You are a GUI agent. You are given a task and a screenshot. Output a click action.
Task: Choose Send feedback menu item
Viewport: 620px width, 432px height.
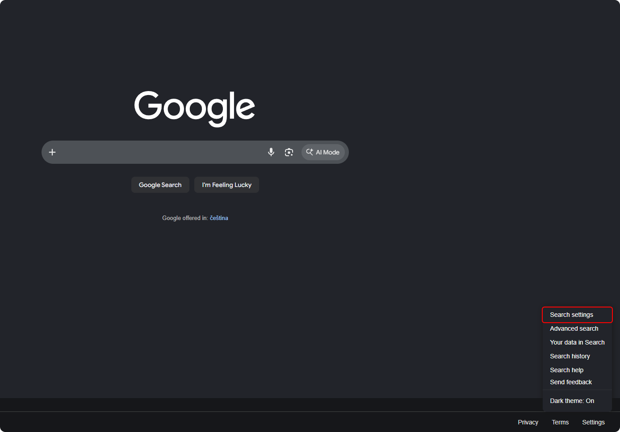pyautogui.click(x=577, y=382)
